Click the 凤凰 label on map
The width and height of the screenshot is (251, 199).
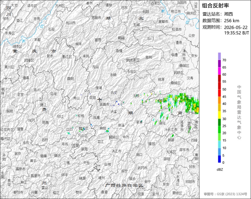[97, 118]
